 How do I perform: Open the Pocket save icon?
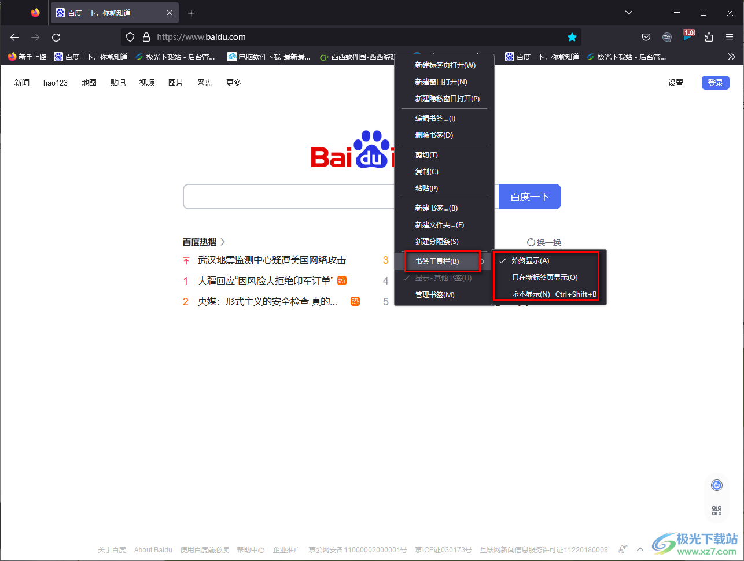pos(646,37)
